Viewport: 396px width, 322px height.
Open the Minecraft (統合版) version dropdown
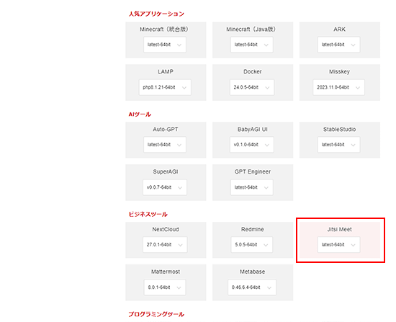point(165,45)
